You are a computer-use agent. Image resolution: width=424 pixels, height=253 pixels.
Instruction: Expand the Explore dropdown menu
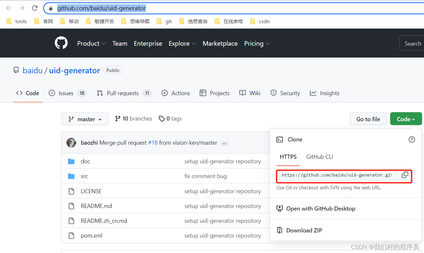[x=182, y=43]
